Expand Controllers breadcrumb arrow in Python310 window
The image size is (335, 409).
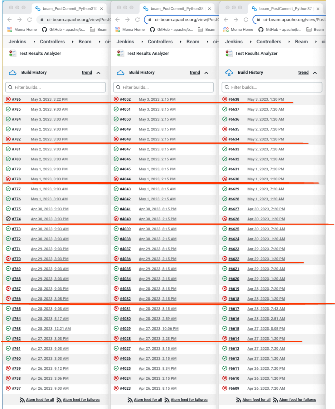click(x=73, y=42)
